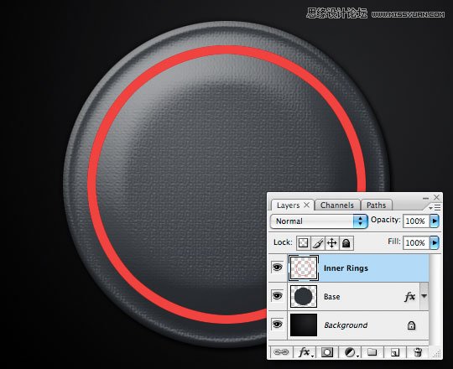
Task: Add a layer mask
Action: point(327,352)
